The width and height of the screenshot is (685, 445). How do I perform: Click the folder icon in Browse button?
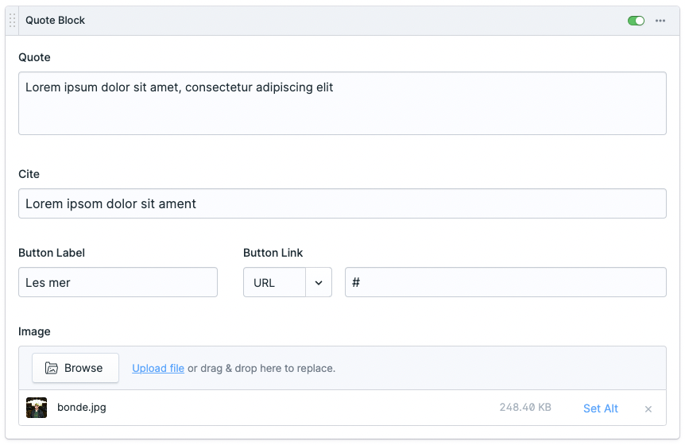[x=52, y=368]
